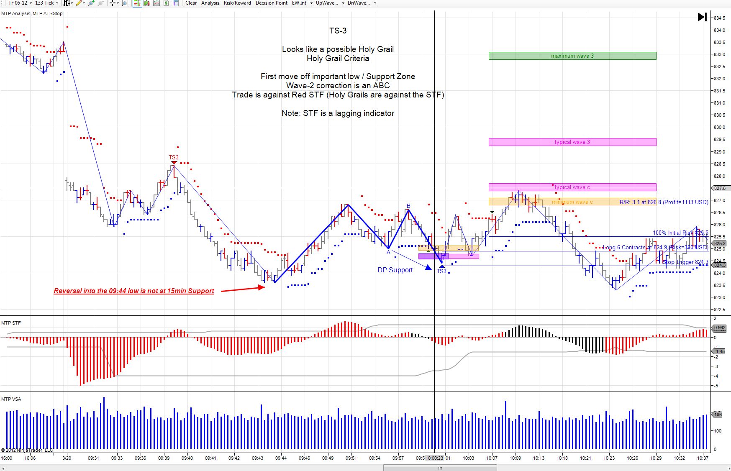Click the Looks like a possible Holy Grail text
The height and width of the screenshot is (471, 731).
[338, 49]
